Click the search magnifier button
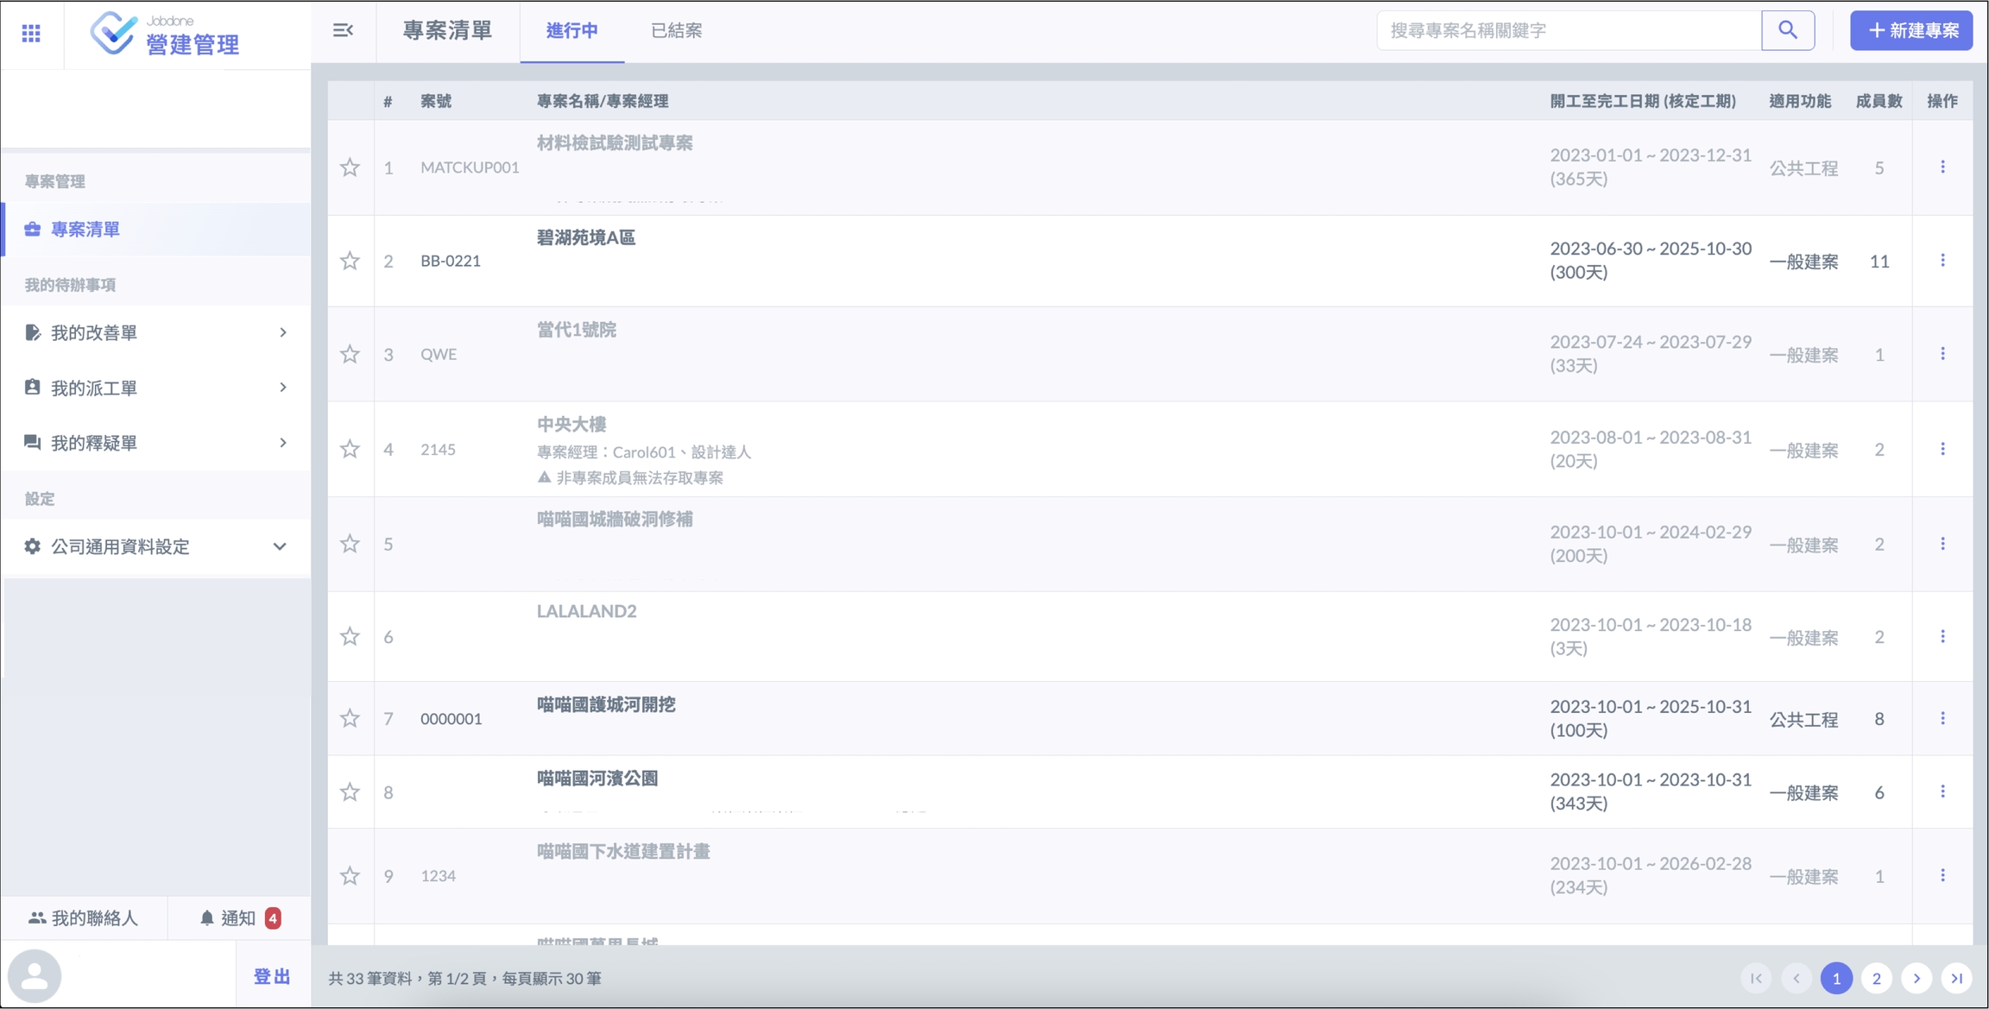Screen dimensions: 1989x1009 [x=1787, y=30]
